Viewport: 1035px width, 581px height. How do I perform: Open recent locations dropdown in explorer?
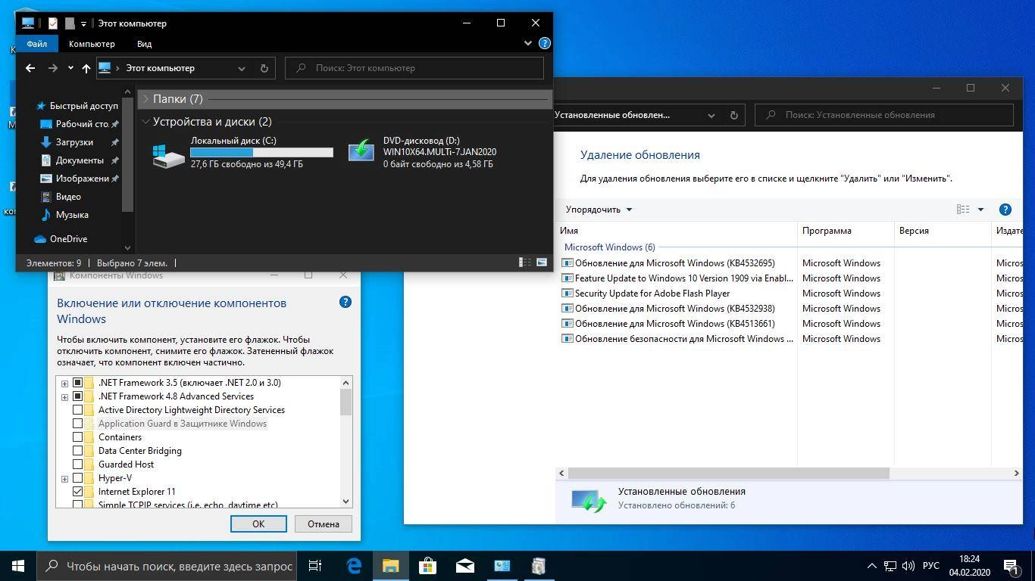70,68
